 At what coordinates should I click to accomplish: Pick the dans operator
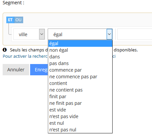pyautogui.click(x=80, y=57)
